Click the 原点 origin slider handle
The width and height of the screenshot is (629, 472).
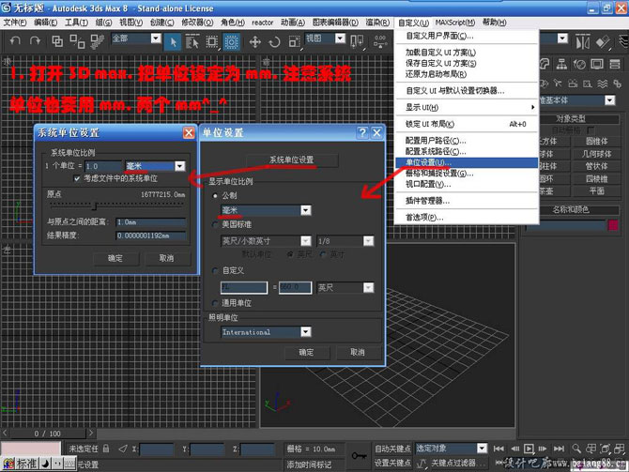coord(95,206)
